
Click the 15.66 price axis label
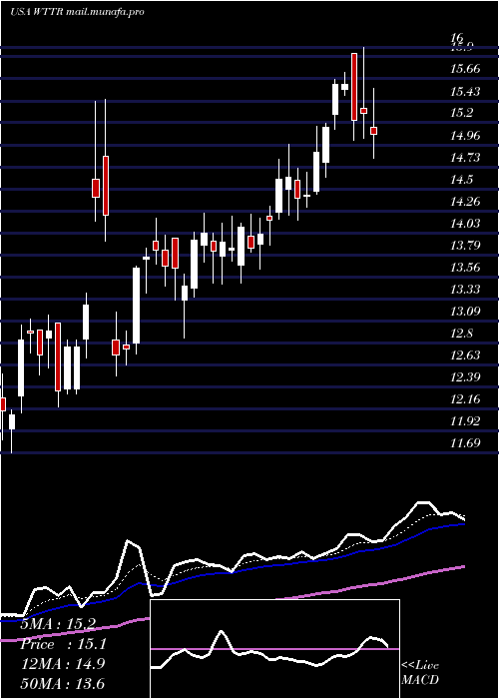[466, 69]
